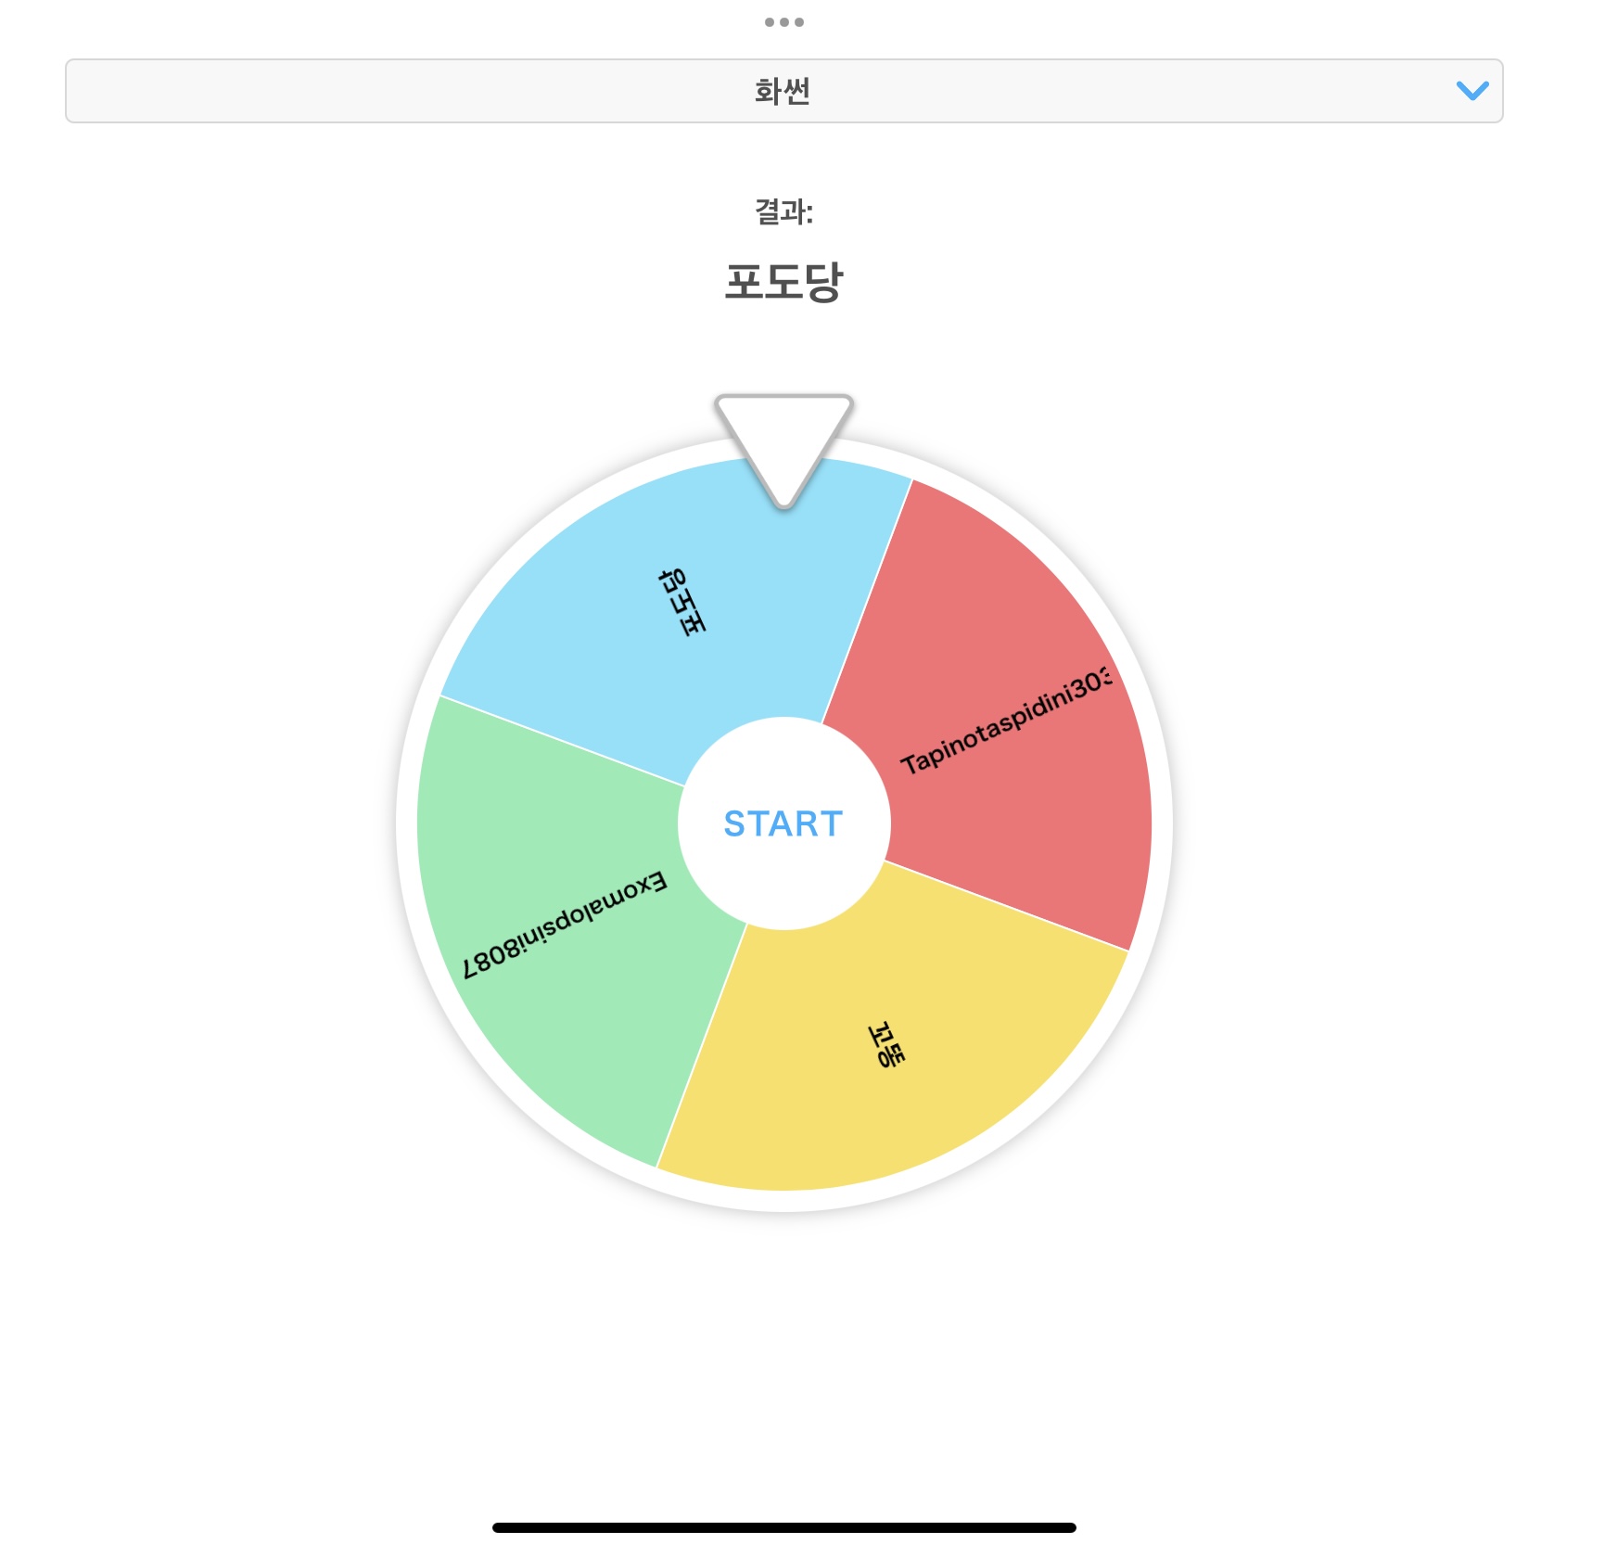Viewport: 1605px width, 1544px height.
Task: Click the Tapinotaspidini303 label on the wheel
Action: pos(1006,721)
